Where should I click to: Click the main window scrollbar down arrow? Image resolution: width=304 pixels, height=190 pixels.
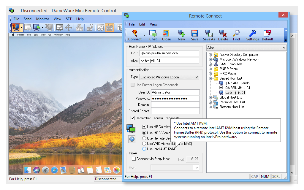pos(292,172)
